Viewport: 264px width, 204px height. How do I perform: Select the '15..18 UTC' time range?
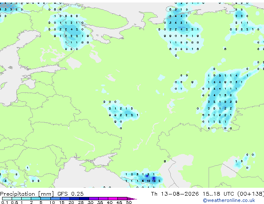(218, 194)
